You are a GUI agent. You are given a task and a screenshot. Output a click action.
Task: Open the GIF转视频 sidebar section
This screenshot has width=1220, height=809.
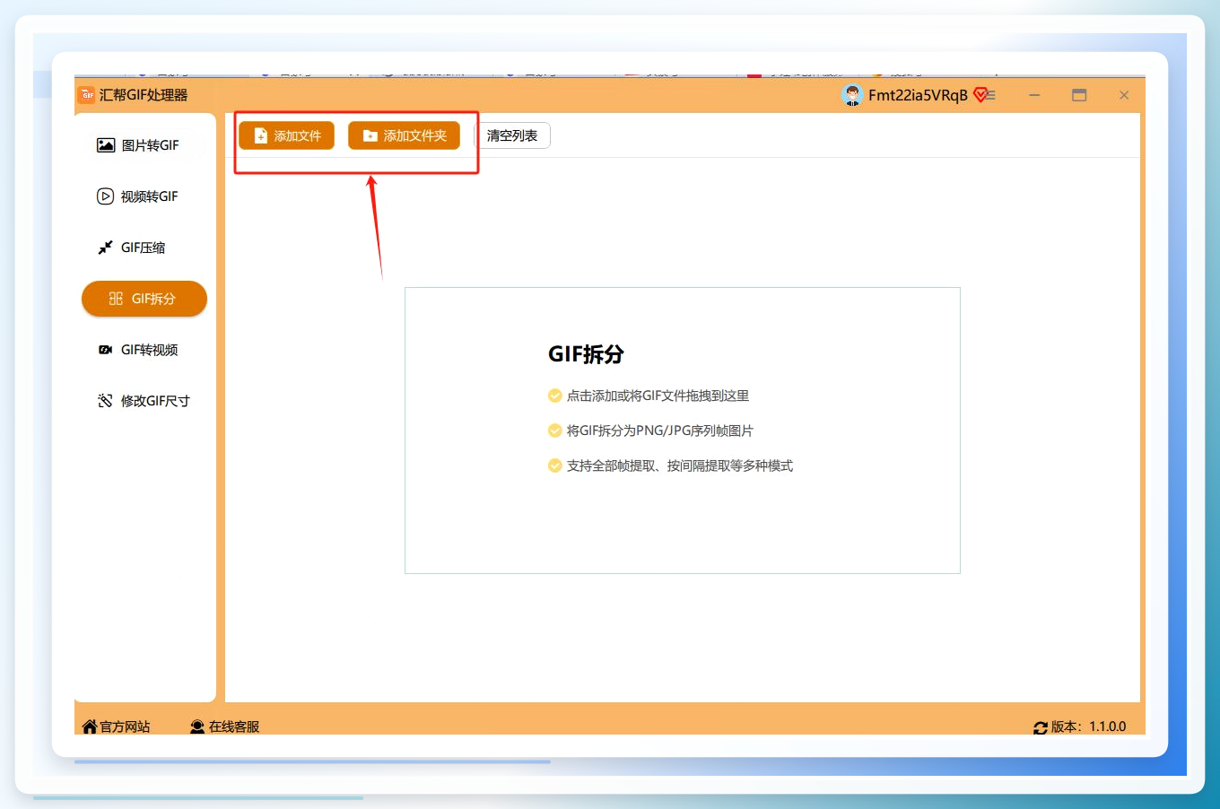click(144, 350)
